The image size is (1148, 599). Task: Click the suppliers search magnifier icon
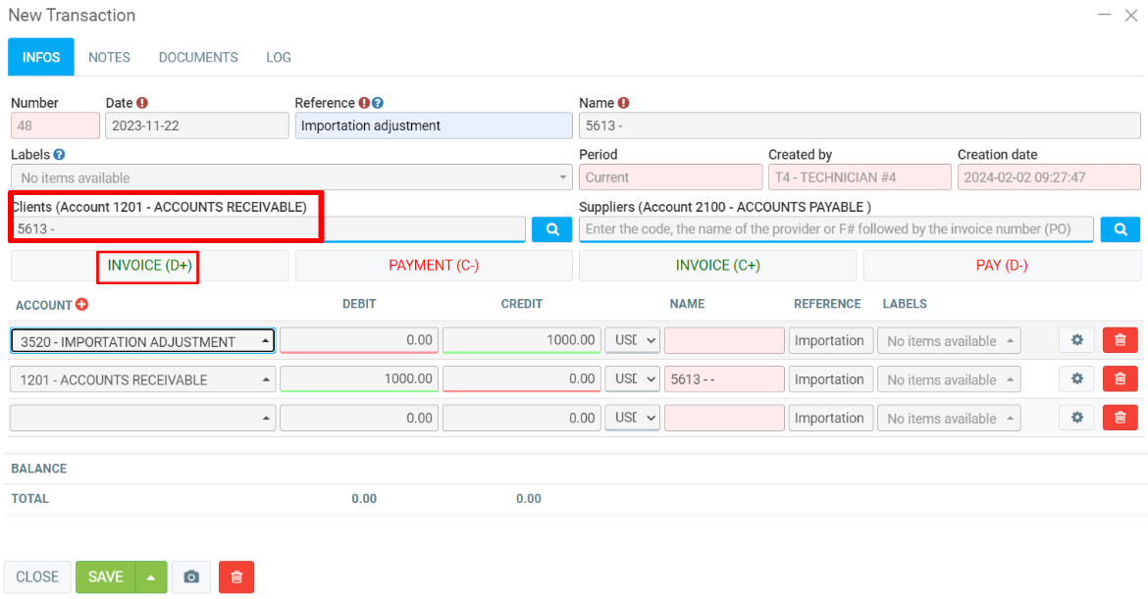point(1120,229)
